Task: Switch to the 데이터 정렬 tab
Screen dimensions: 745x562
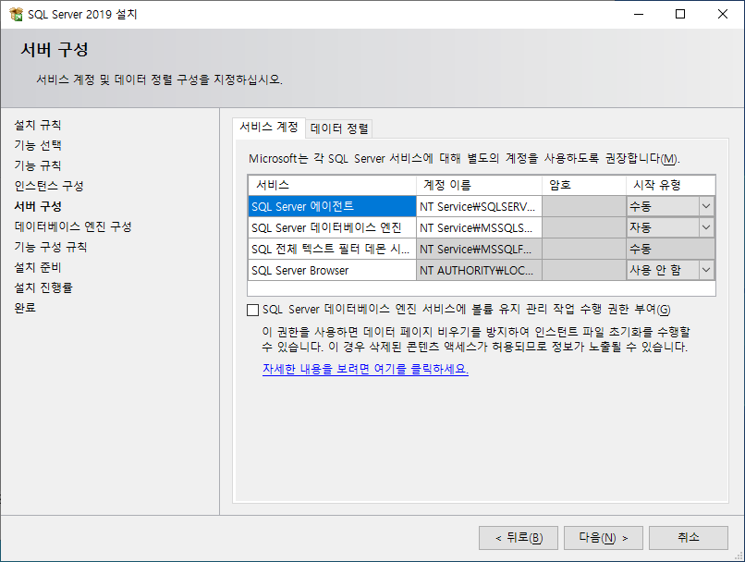Action: click(x=339, y=128)
